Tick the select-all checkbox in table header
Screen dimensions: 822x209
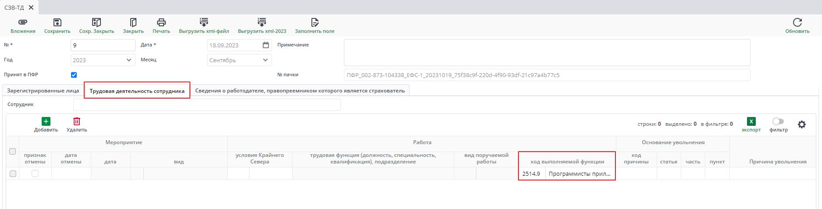coord(13,152)
